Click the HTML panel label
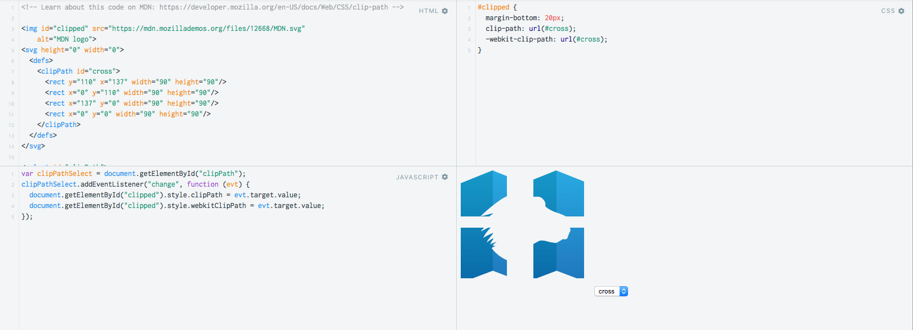913x330 pixels. (429, 11)
